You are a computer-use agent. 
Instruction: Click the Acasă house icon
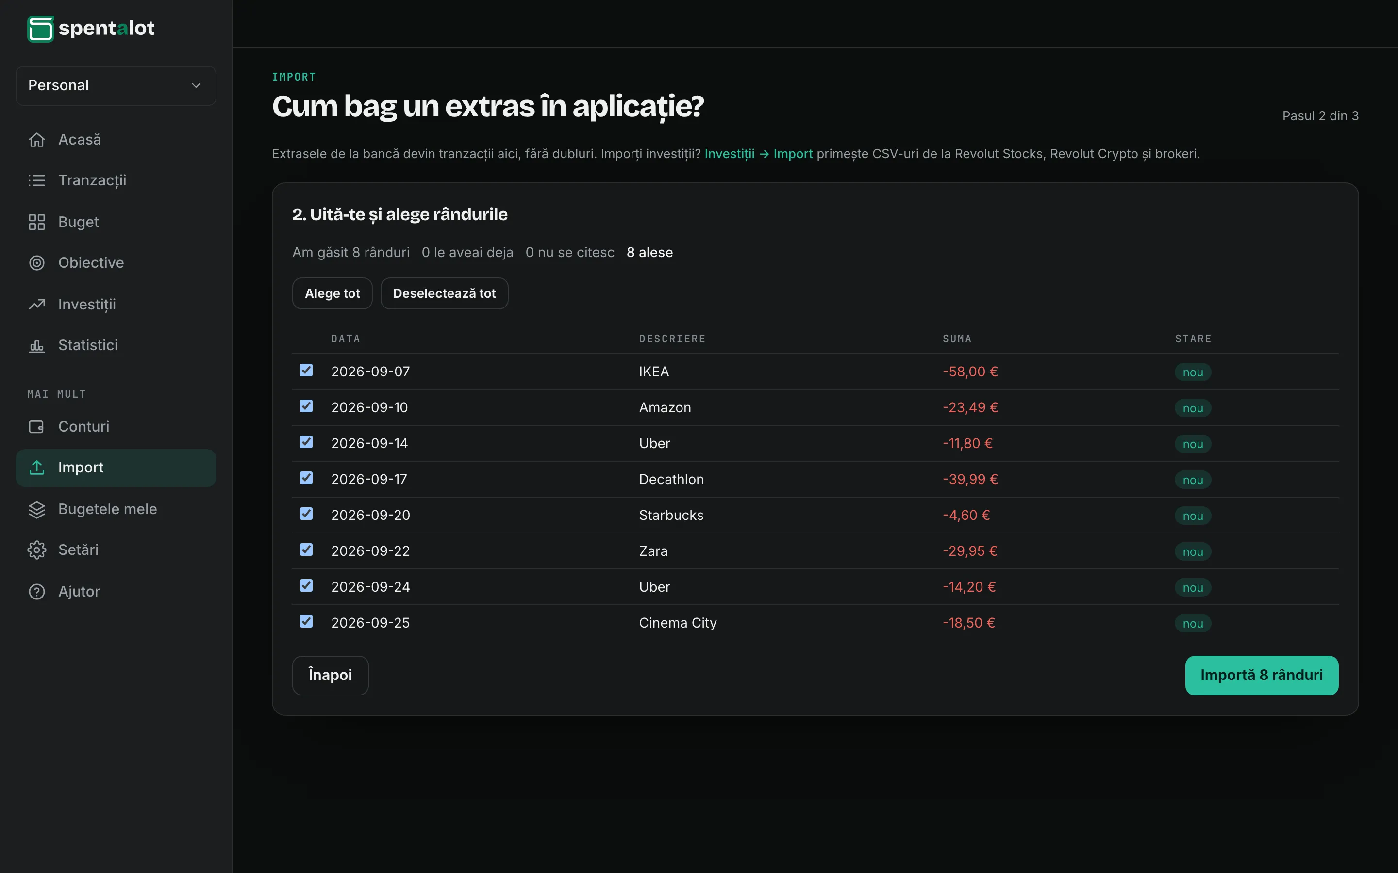click(x=37, y=140)
